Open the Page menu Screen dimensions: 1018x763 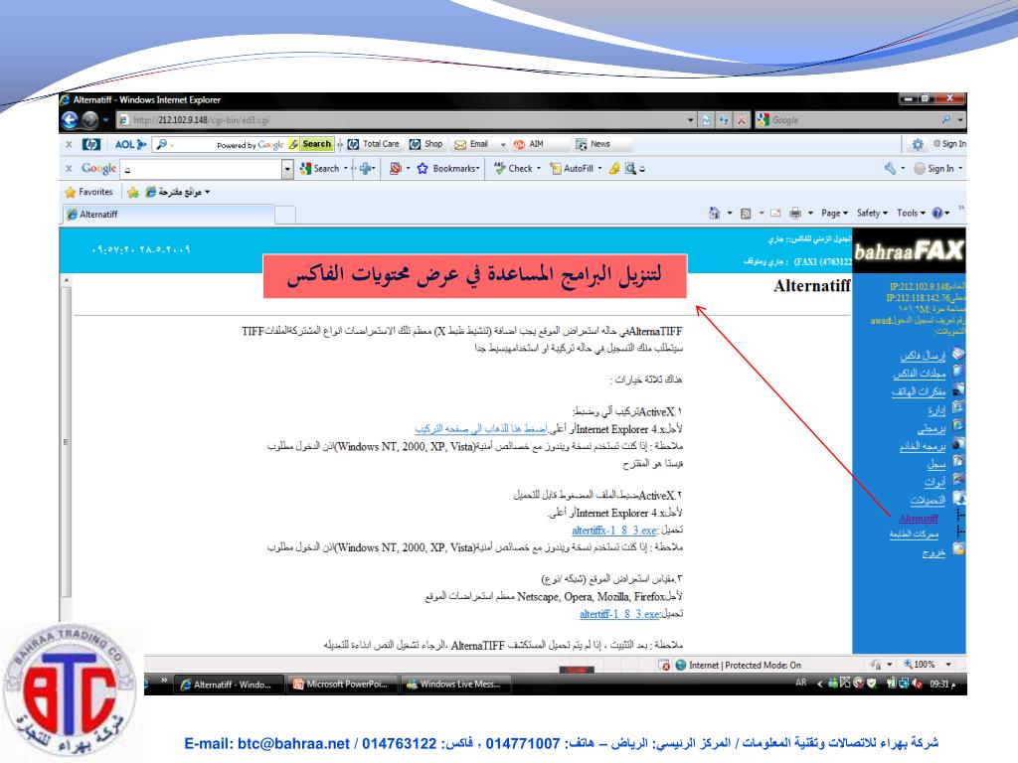(x=834, y=213)
